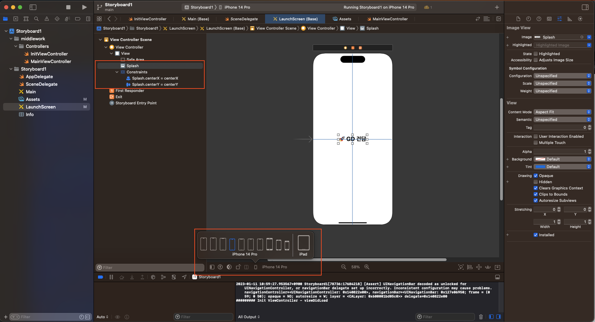
Task: Toggle the document outline panel
Action: [x=212, y=267]
